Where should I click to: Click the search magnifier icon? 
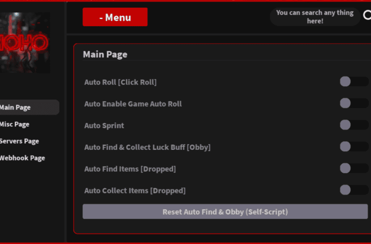point(368,15)
